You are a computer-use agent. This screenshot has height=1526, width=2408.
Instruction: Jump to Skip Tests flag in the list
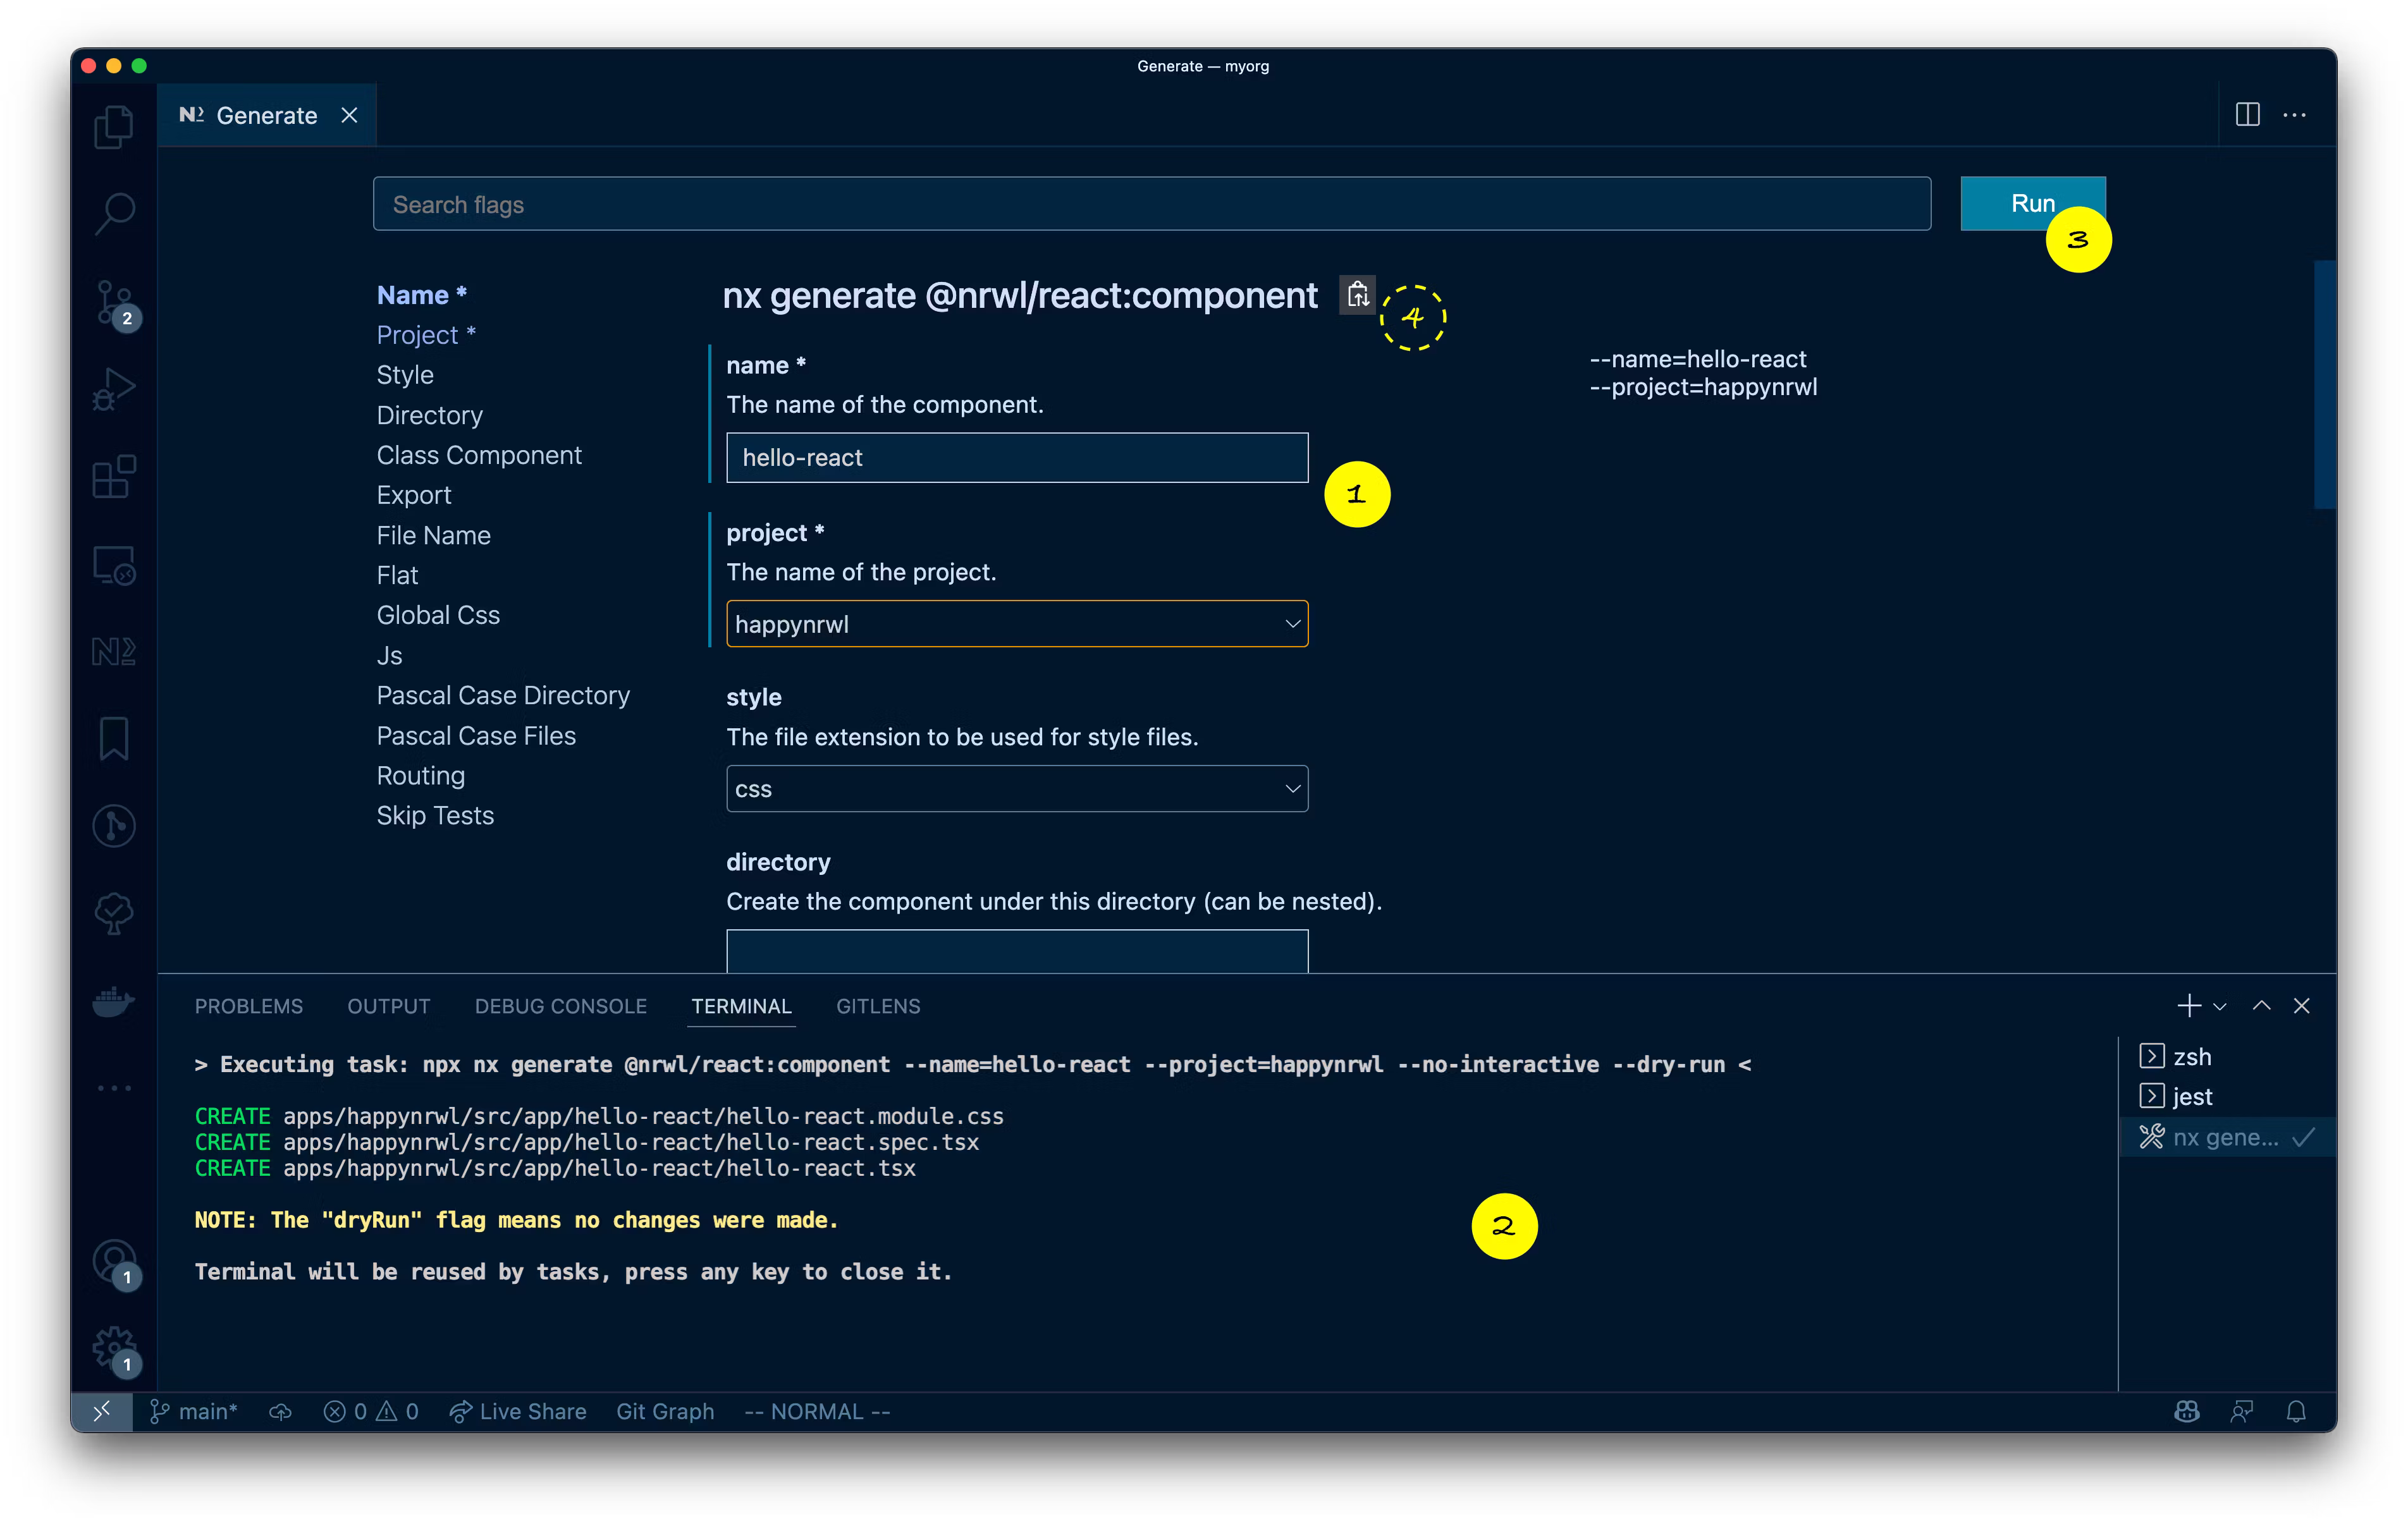pyautogui.click(x=435, y=816)
